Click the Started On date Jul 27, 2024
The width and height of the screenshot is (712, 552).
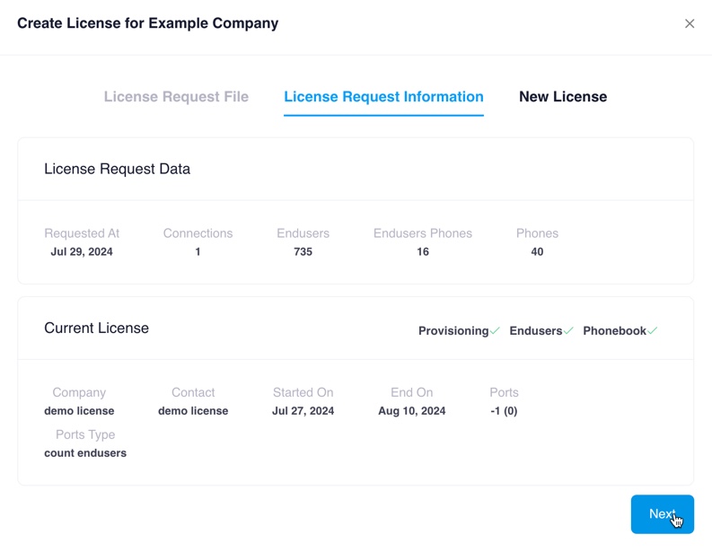click(303, 411)
